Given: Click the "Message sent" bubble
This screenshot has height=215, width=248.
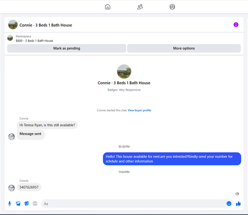Looking at the screenshot, I should point(31,135).
